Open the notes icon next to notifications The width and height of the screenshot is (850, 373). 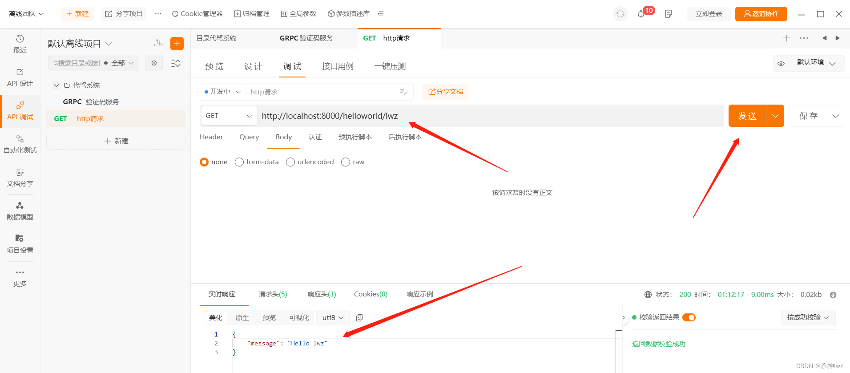[x=668, y=14]
